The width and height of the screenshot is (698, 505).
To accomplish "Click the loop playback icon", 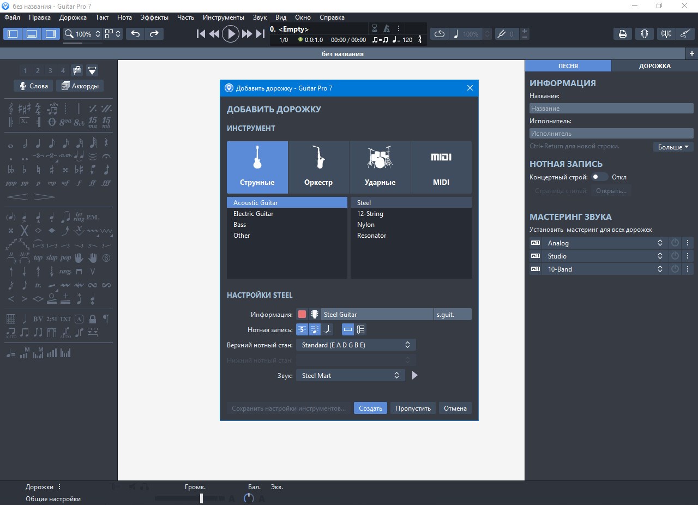I will point(440,34).
